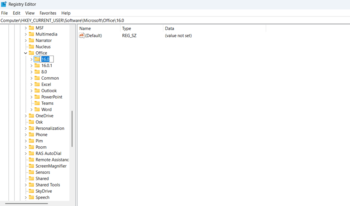Click the Excel folder icon
Screen dimensions: 350x206
tap(37, 84)
